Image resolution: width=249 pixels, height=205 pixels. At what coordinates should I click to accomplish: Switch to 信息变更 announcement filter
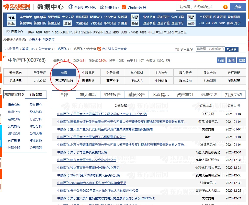point(209,95)
